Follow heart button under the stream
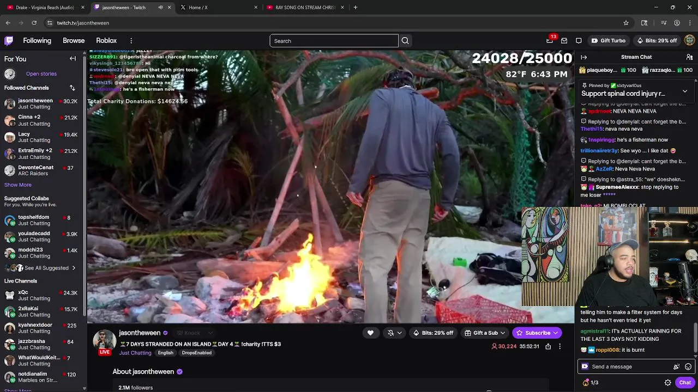698x392 pixels. pyautogui.click(x=370, y=333)
